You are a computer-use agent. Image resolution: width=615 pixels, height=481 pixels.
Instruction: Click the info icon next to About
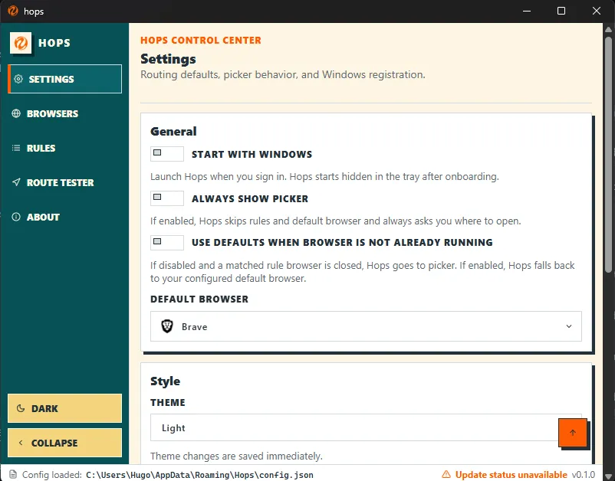tap(16, 217)
